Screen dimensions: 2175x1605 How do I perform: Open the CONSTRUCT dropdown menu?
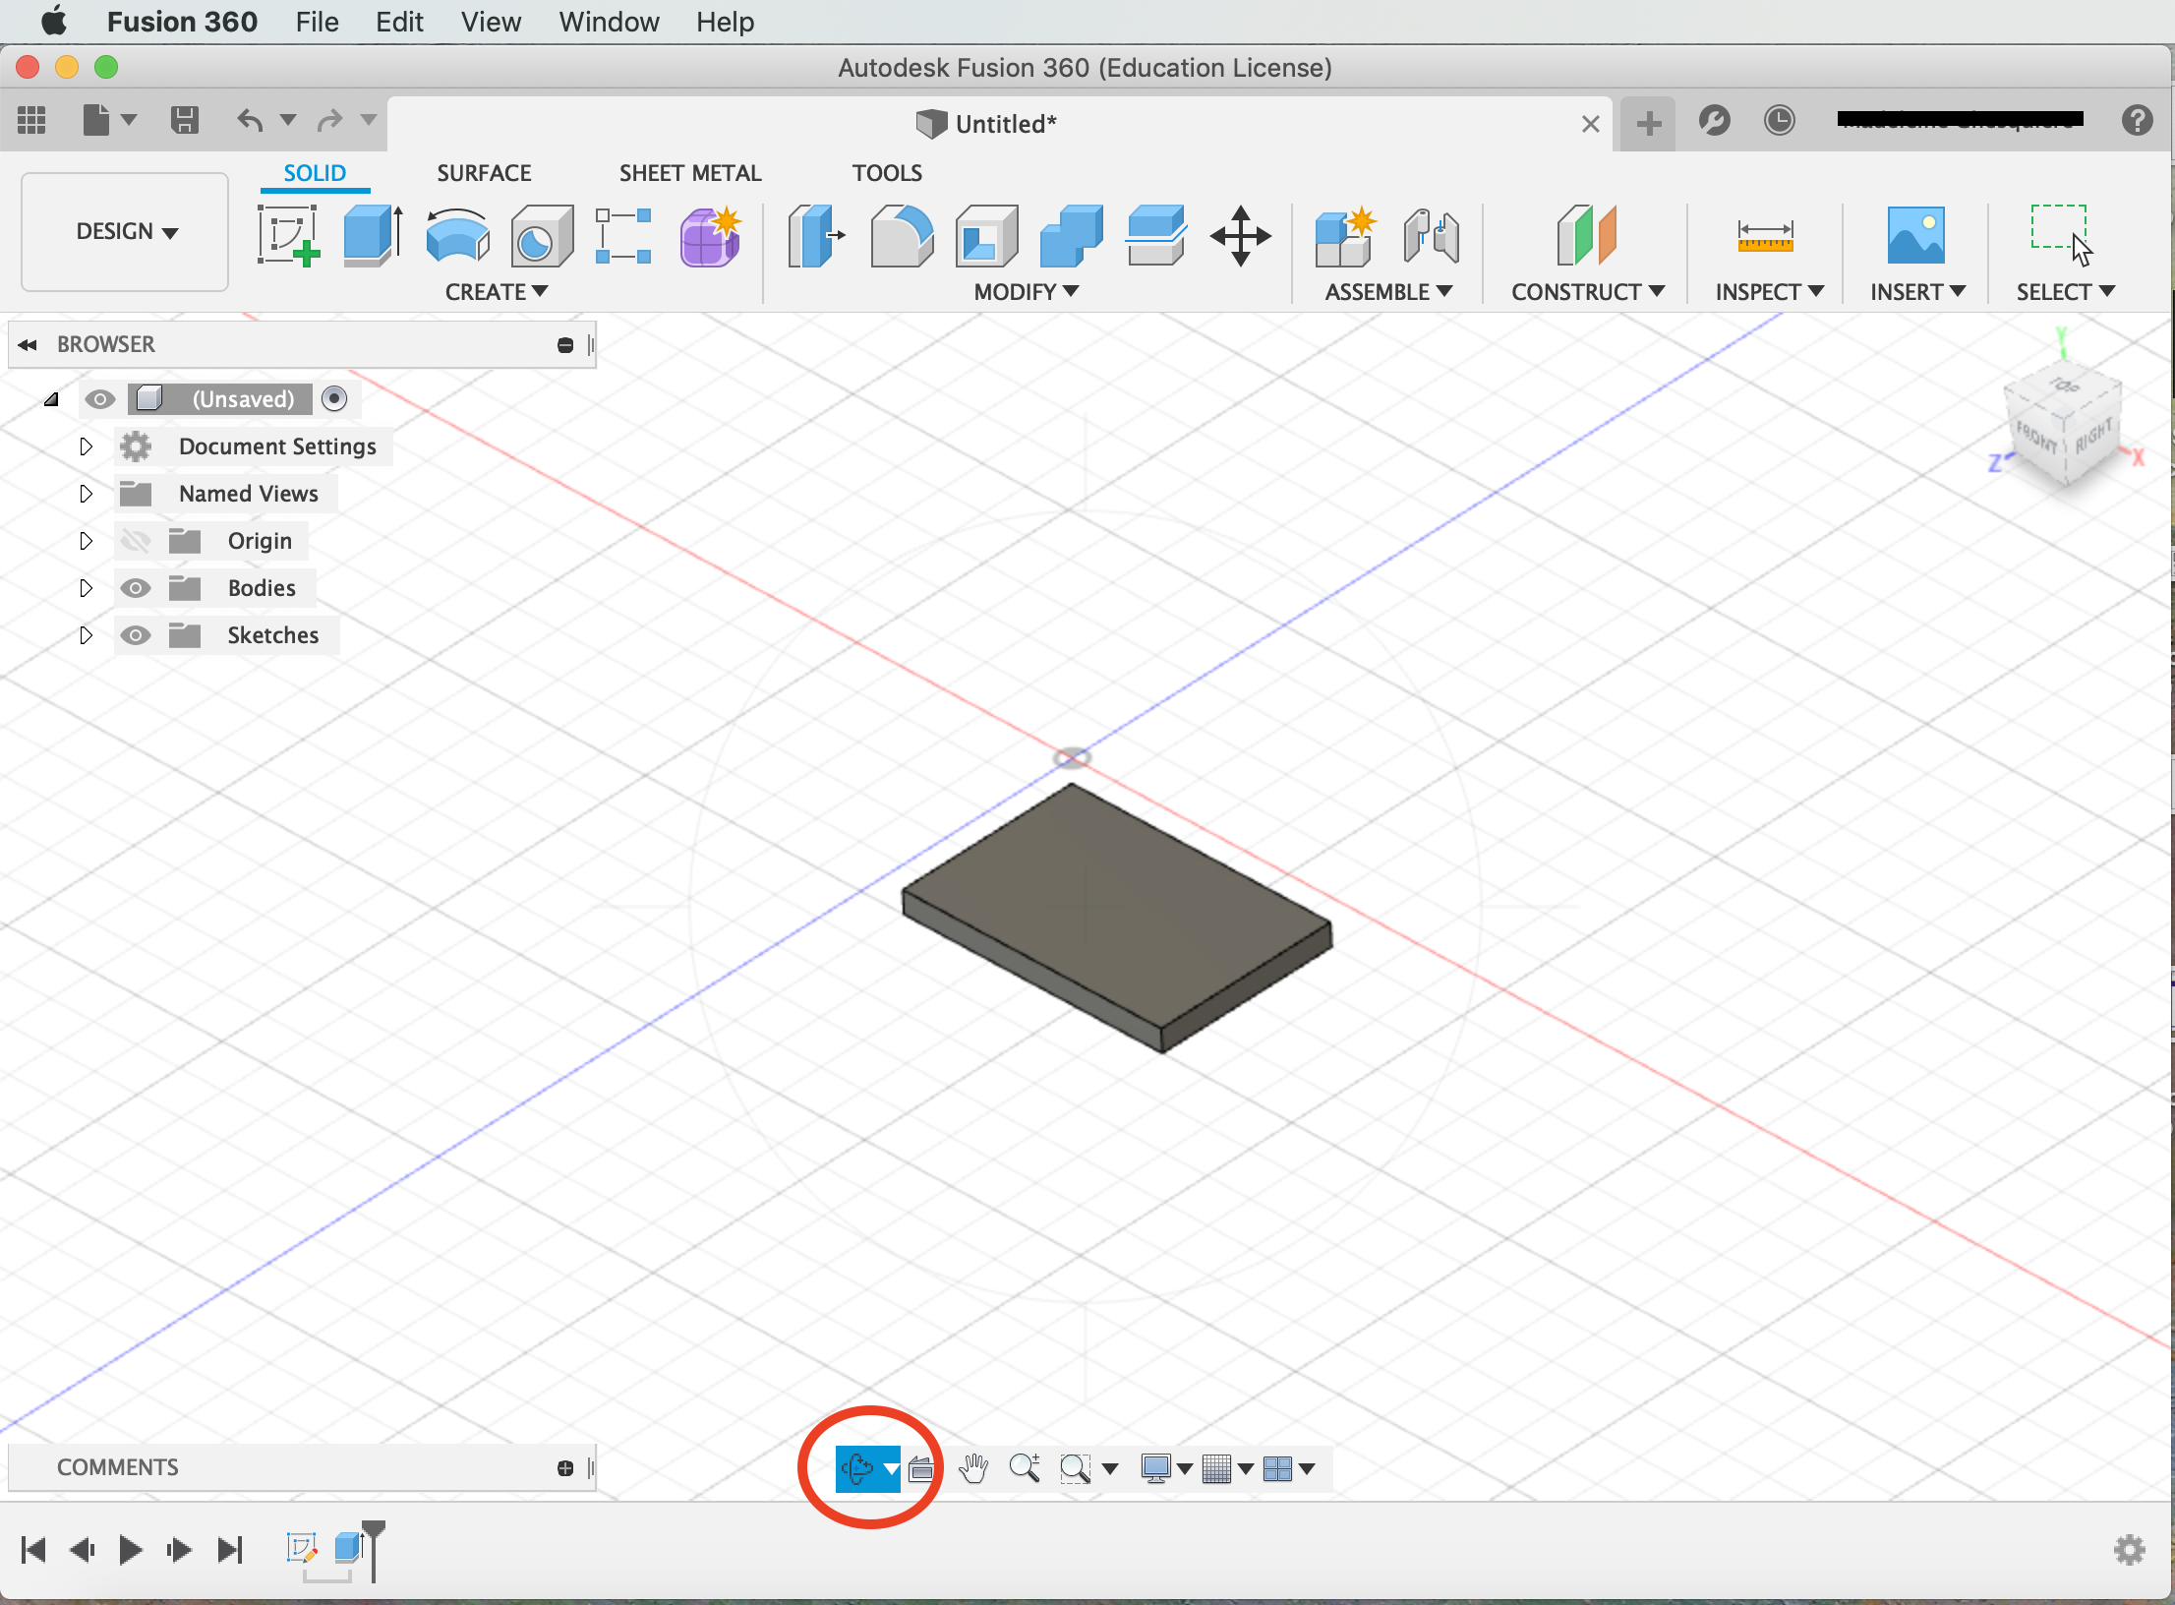pyautogui.click(x=1588, y=292)
